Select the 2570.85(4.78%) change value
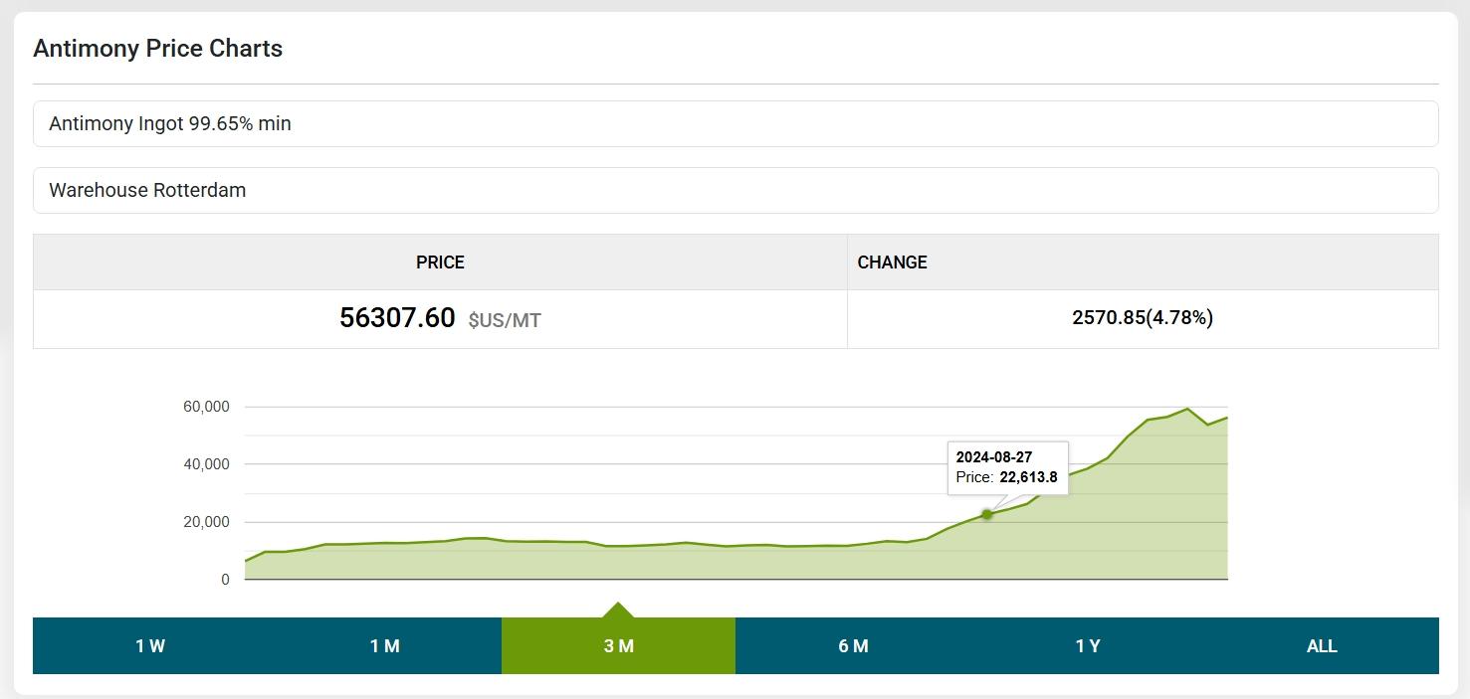This screenshot has height=699, width=1470. pos(1142,318)
